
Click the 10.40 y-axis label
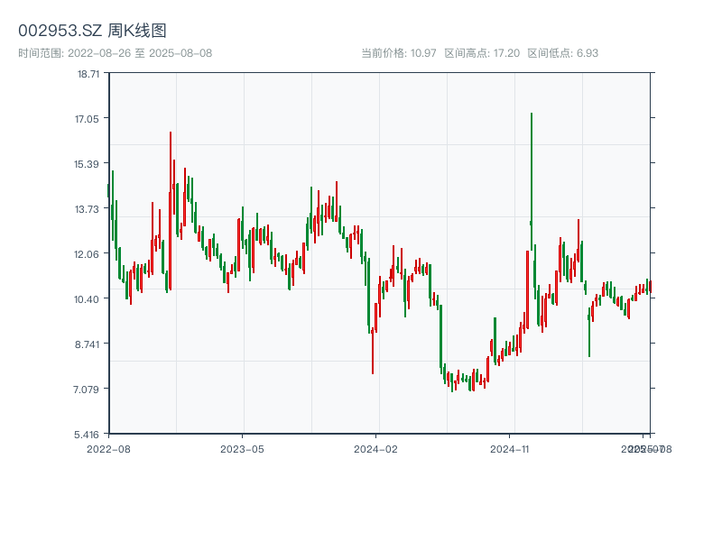click(x=88, y=299)
